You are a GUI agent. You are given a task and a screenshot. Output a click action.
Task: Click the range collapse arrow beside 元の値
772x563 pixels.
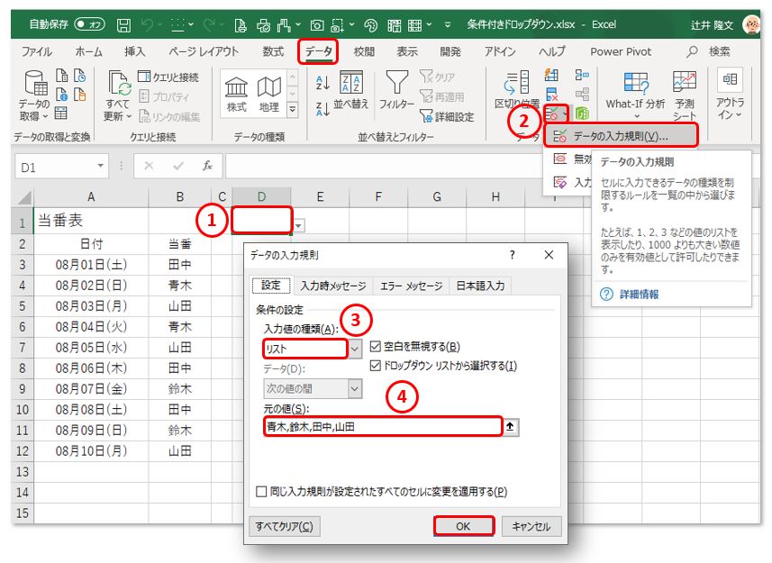[511, 427]
